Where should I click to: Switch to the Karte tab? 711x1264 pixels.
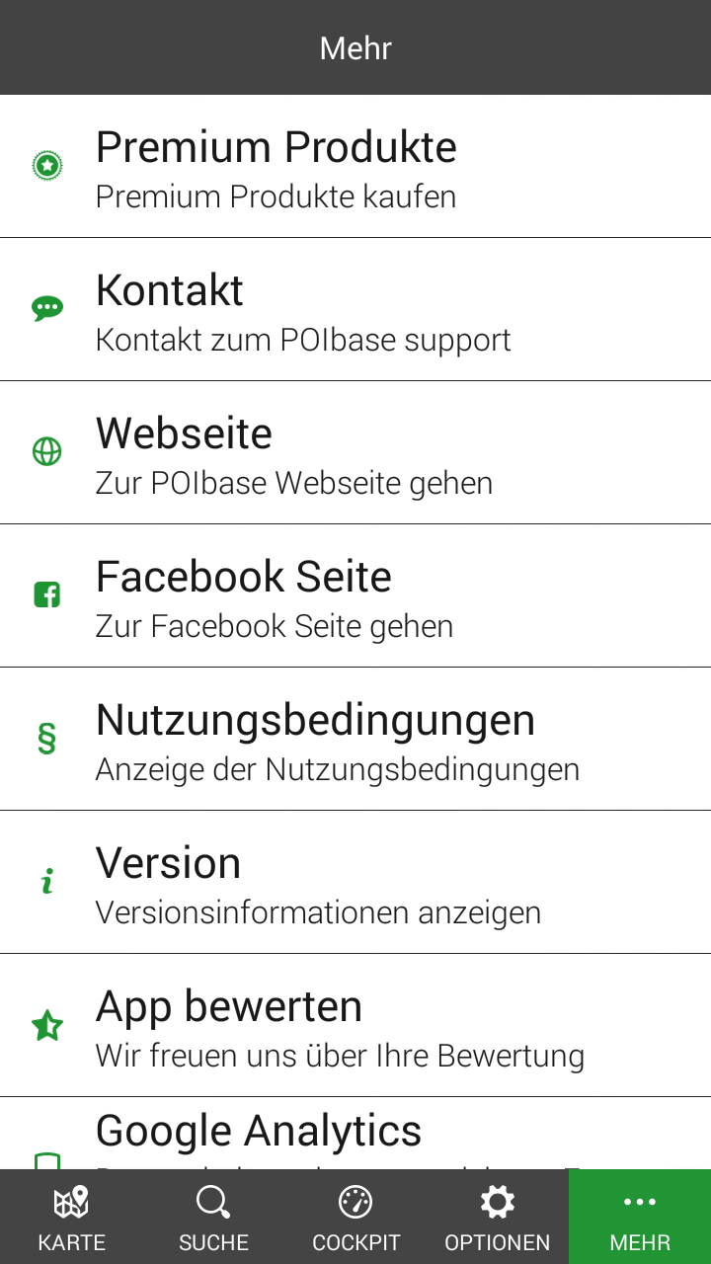(x=71, y=1218)
